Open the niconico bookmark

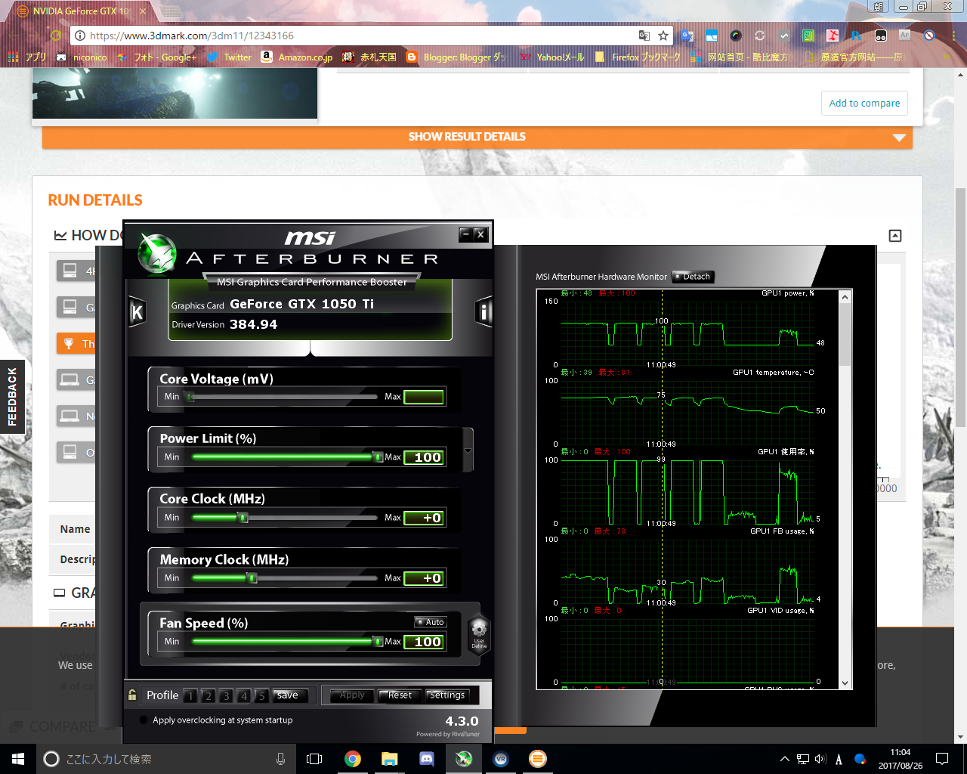click(x=82, y=57)
